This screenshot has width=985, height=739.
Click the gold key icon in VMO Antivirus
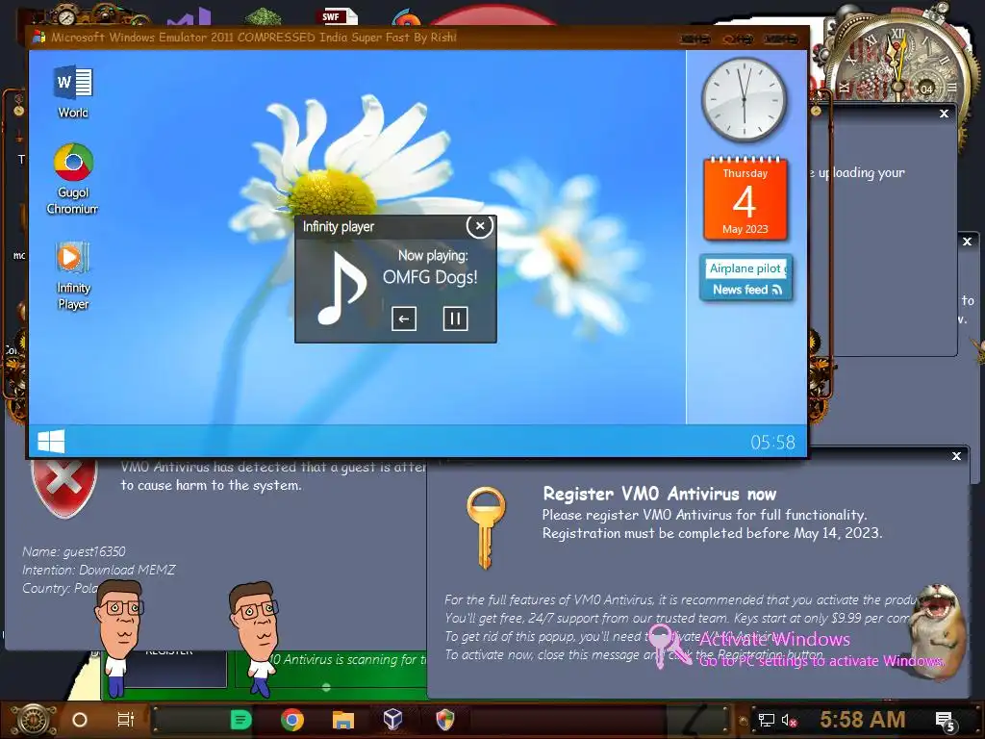(485, 527)
